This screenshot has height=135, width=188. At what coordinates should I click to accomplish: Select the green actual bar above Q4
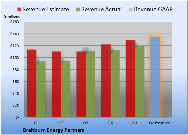click(115, 83)
